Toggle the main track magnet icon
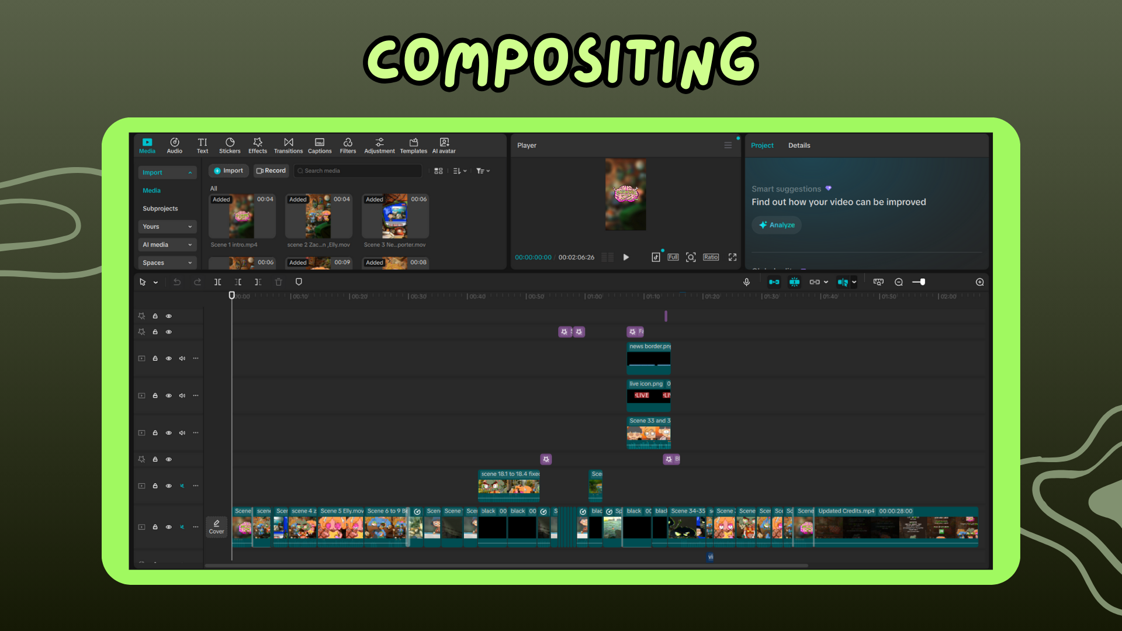 [774, 282]
